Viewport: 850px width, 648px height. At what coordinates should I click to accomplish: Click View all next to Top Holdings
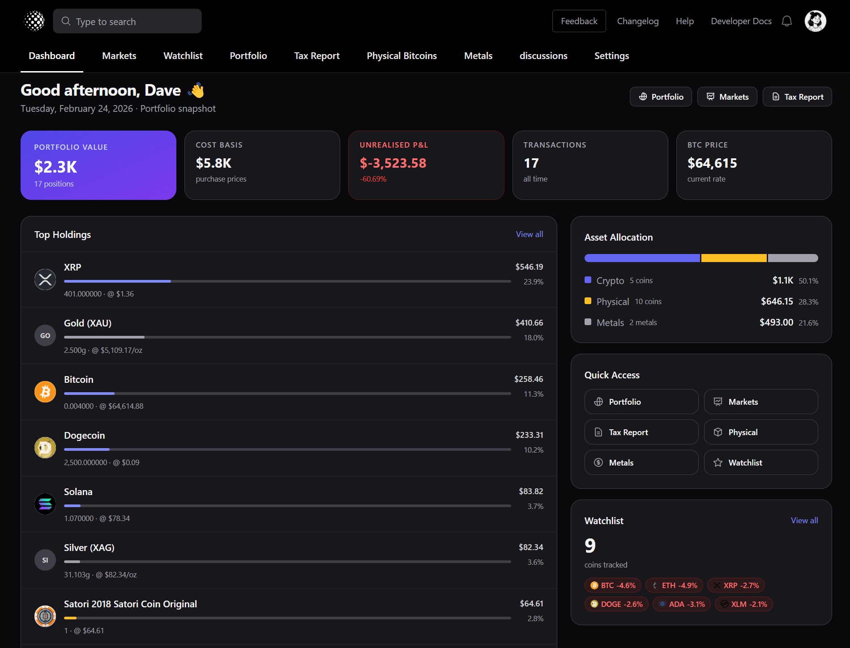(529, 234)
